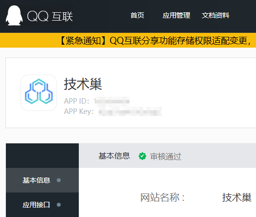
Task: Open the 首页 navigation item
Action: tap(137, 15)
